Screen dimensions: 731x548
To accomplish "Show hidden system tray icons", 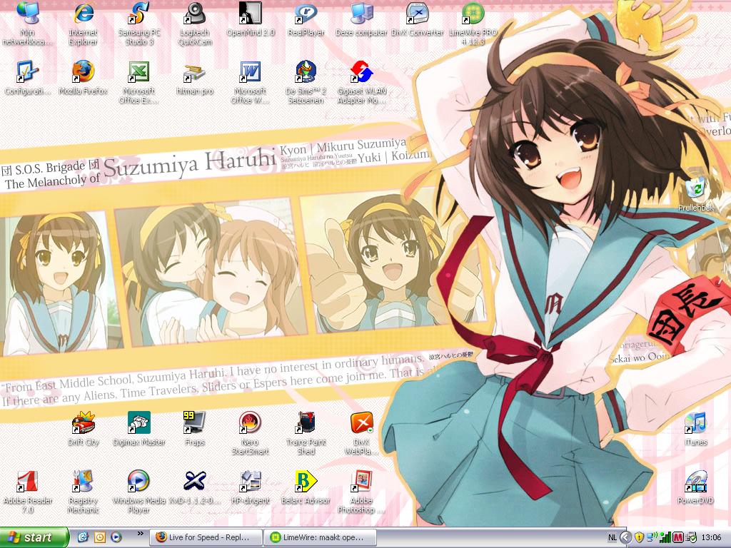I will pos(626,538).
